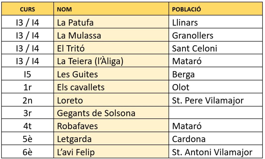Click the POBLACIÓ column header
Image resolution: width=265 pixels, height=159 pixels.
point(187,10)
